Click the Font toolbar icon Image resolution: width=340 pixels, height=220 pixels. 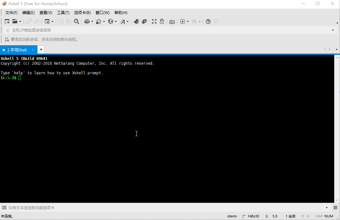122,21
